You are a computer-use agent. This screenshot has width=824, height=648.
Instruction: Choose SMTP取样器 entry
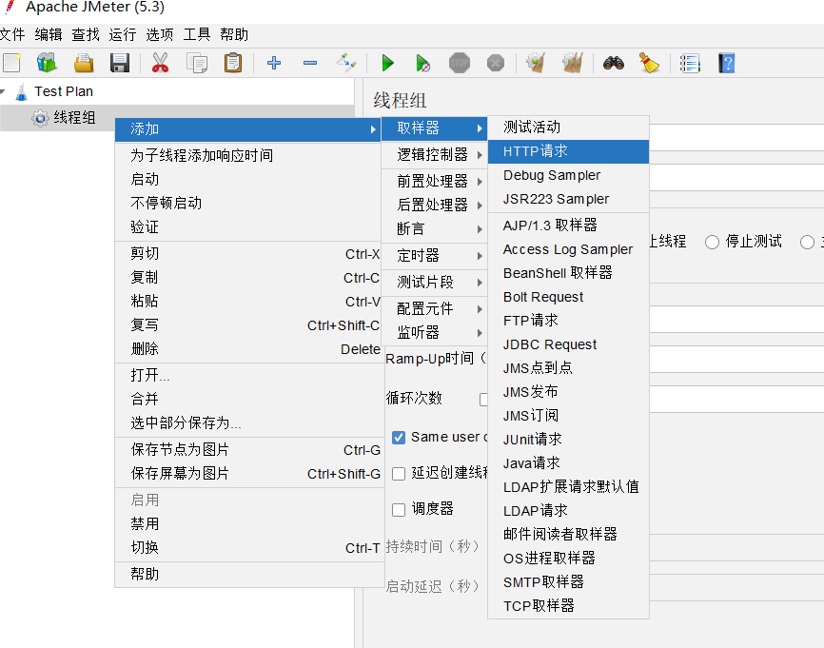tap(569, 582)
